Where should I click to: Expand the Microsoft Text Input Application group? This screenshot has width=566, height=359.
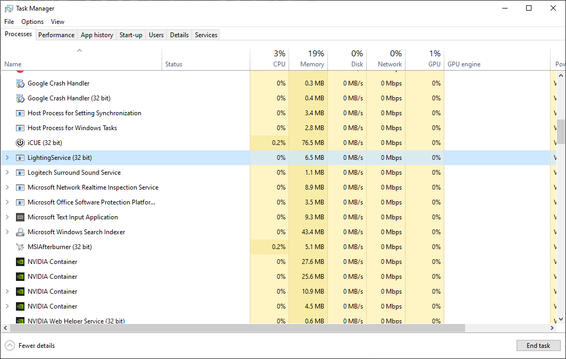7,217
